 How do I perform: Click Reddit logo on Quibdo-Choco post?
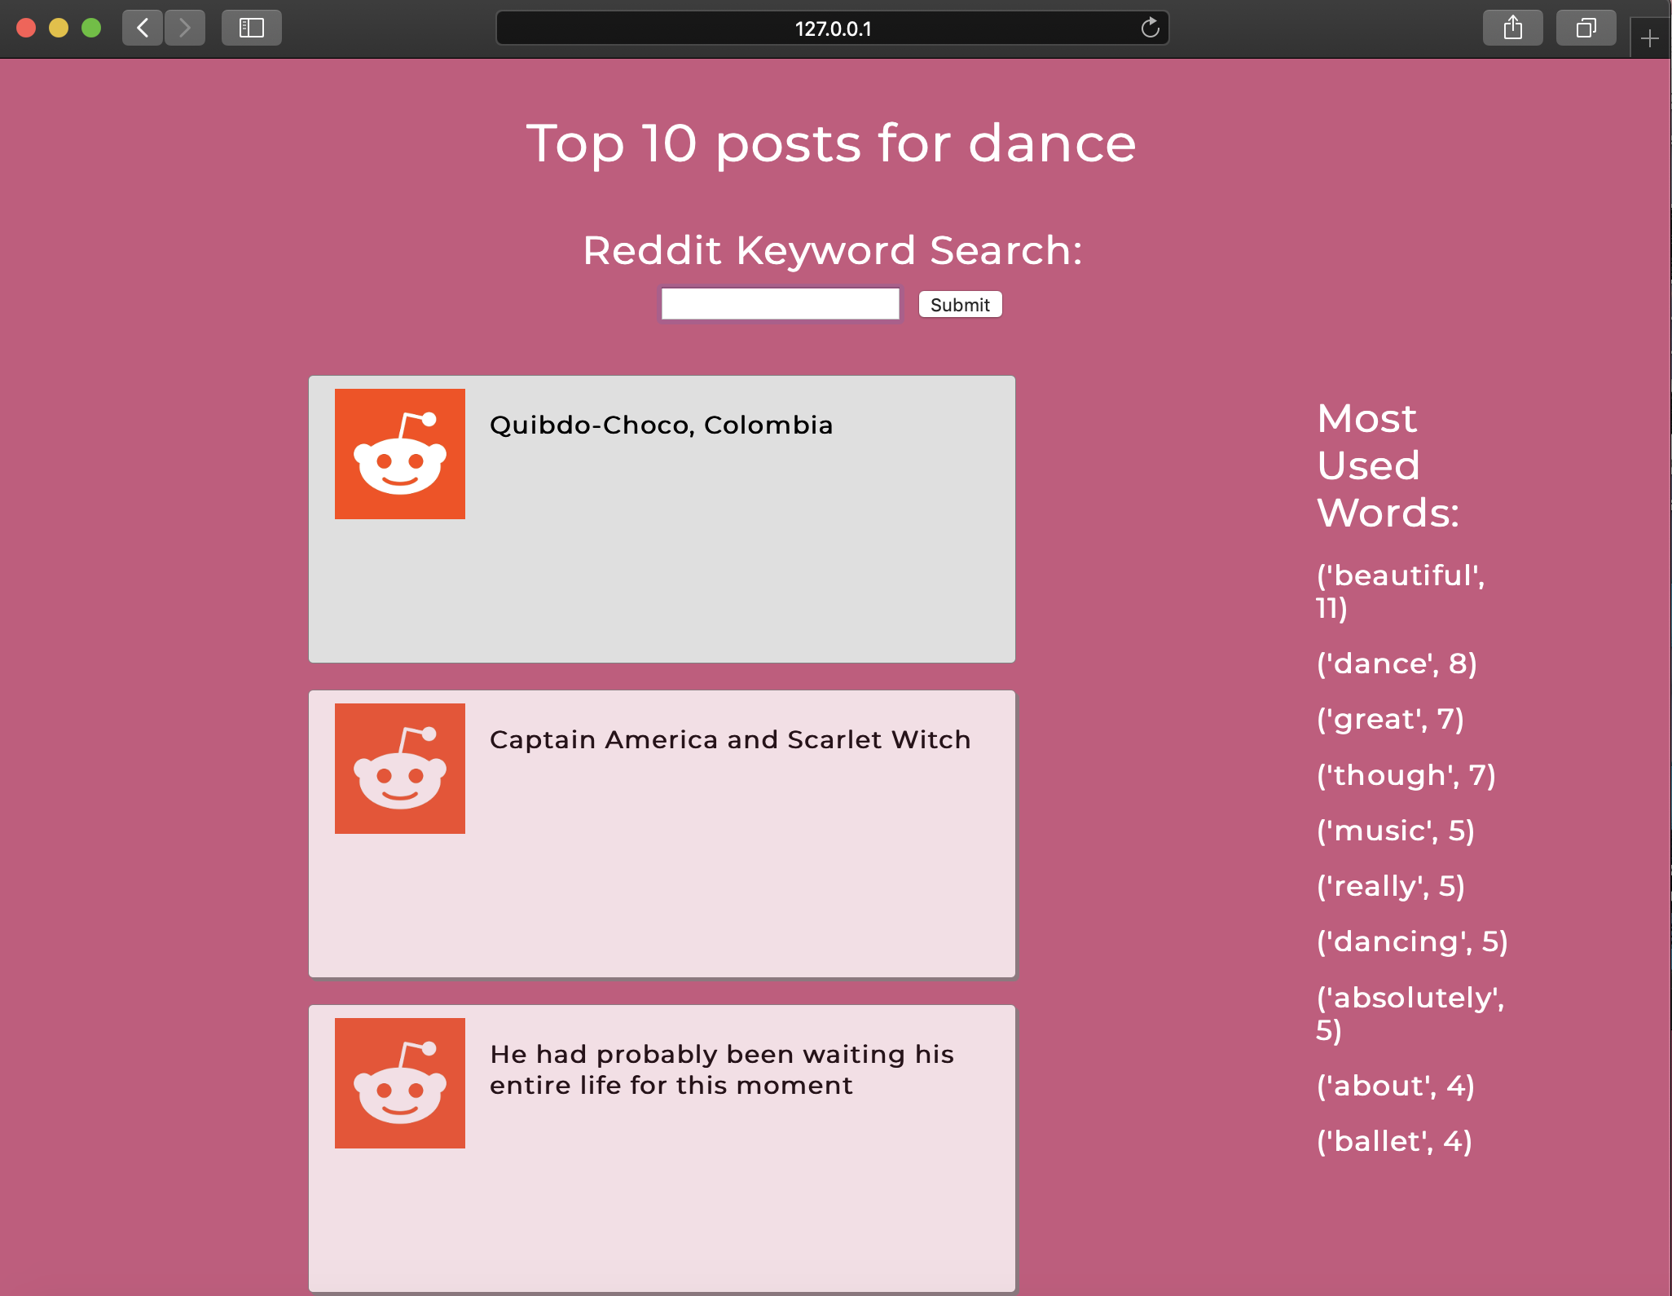click(x=400, y=454)
